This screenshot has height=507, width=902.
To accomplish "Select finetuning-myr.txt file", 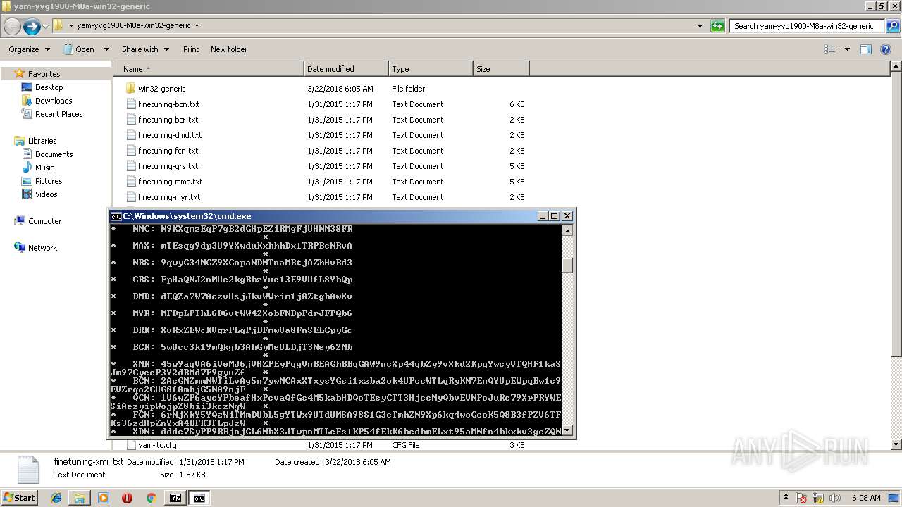I will (x=168, y=197).
